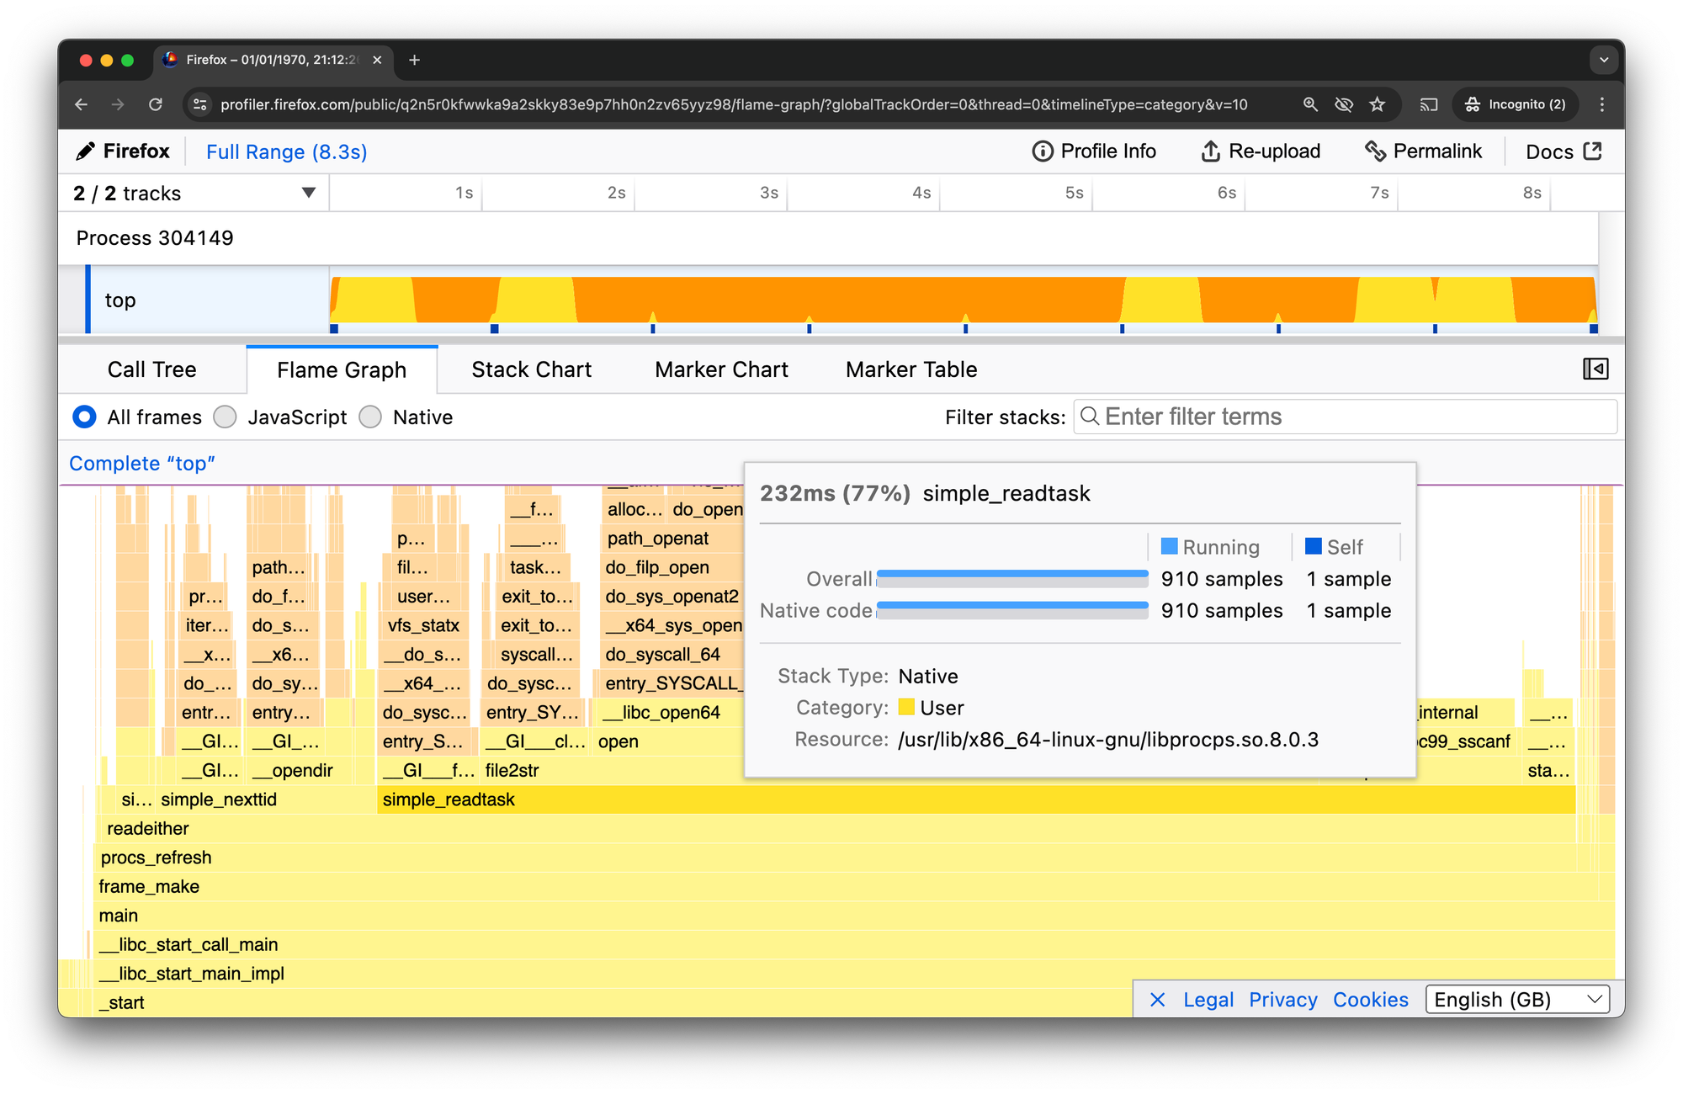This screenshot has height=1094, width=1683.
Task: Select the JavaScript frames filter
Action: 225,417
